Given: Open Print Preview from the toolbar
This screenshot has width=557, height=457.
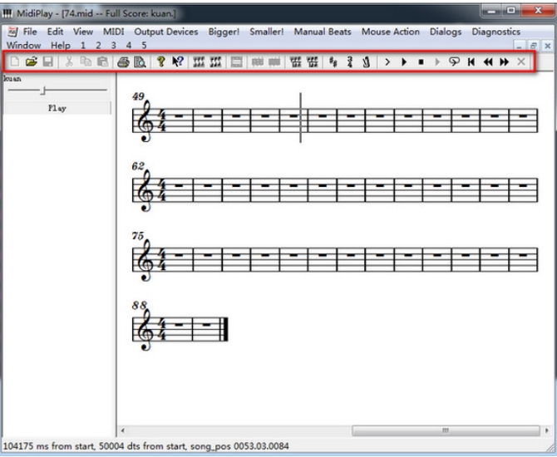Looking at the screenshot, I should (140, 62).
